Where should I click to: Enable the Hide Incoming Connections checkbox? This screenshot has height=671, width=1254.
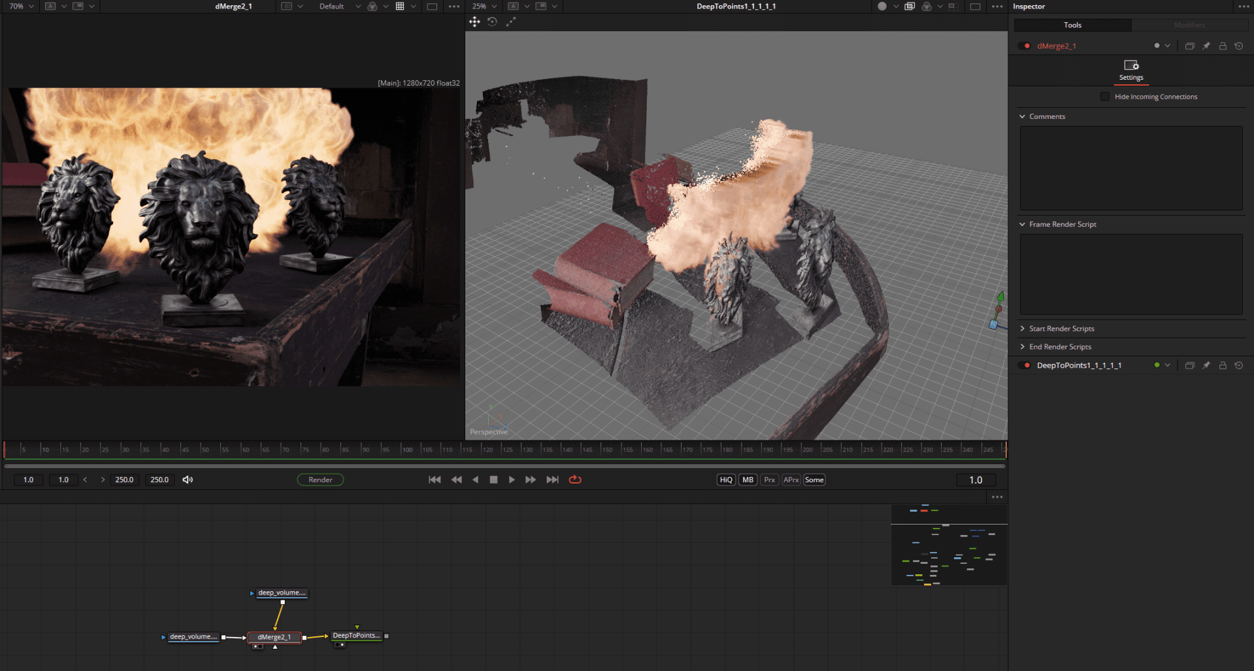1104,96
